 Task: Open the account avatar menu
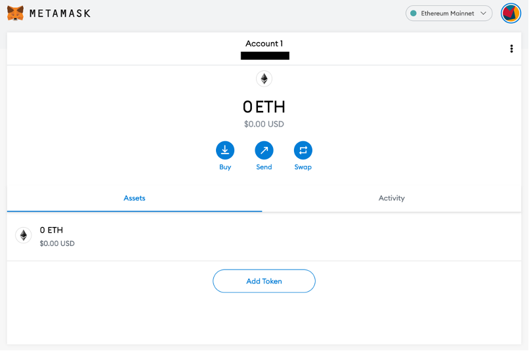pos(511,14)
